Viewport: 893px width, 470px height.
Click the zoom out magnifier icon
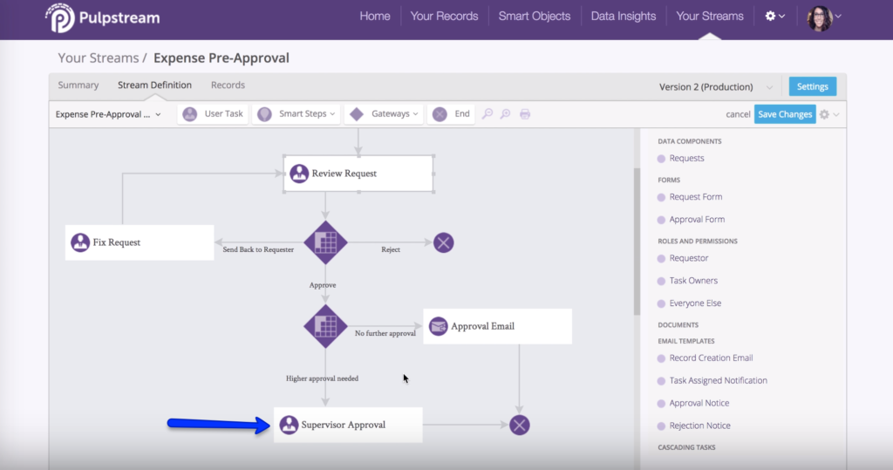(487, 114)
